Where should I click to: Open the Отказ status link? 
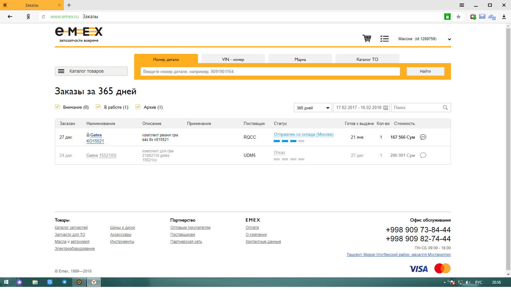point(279,152)
